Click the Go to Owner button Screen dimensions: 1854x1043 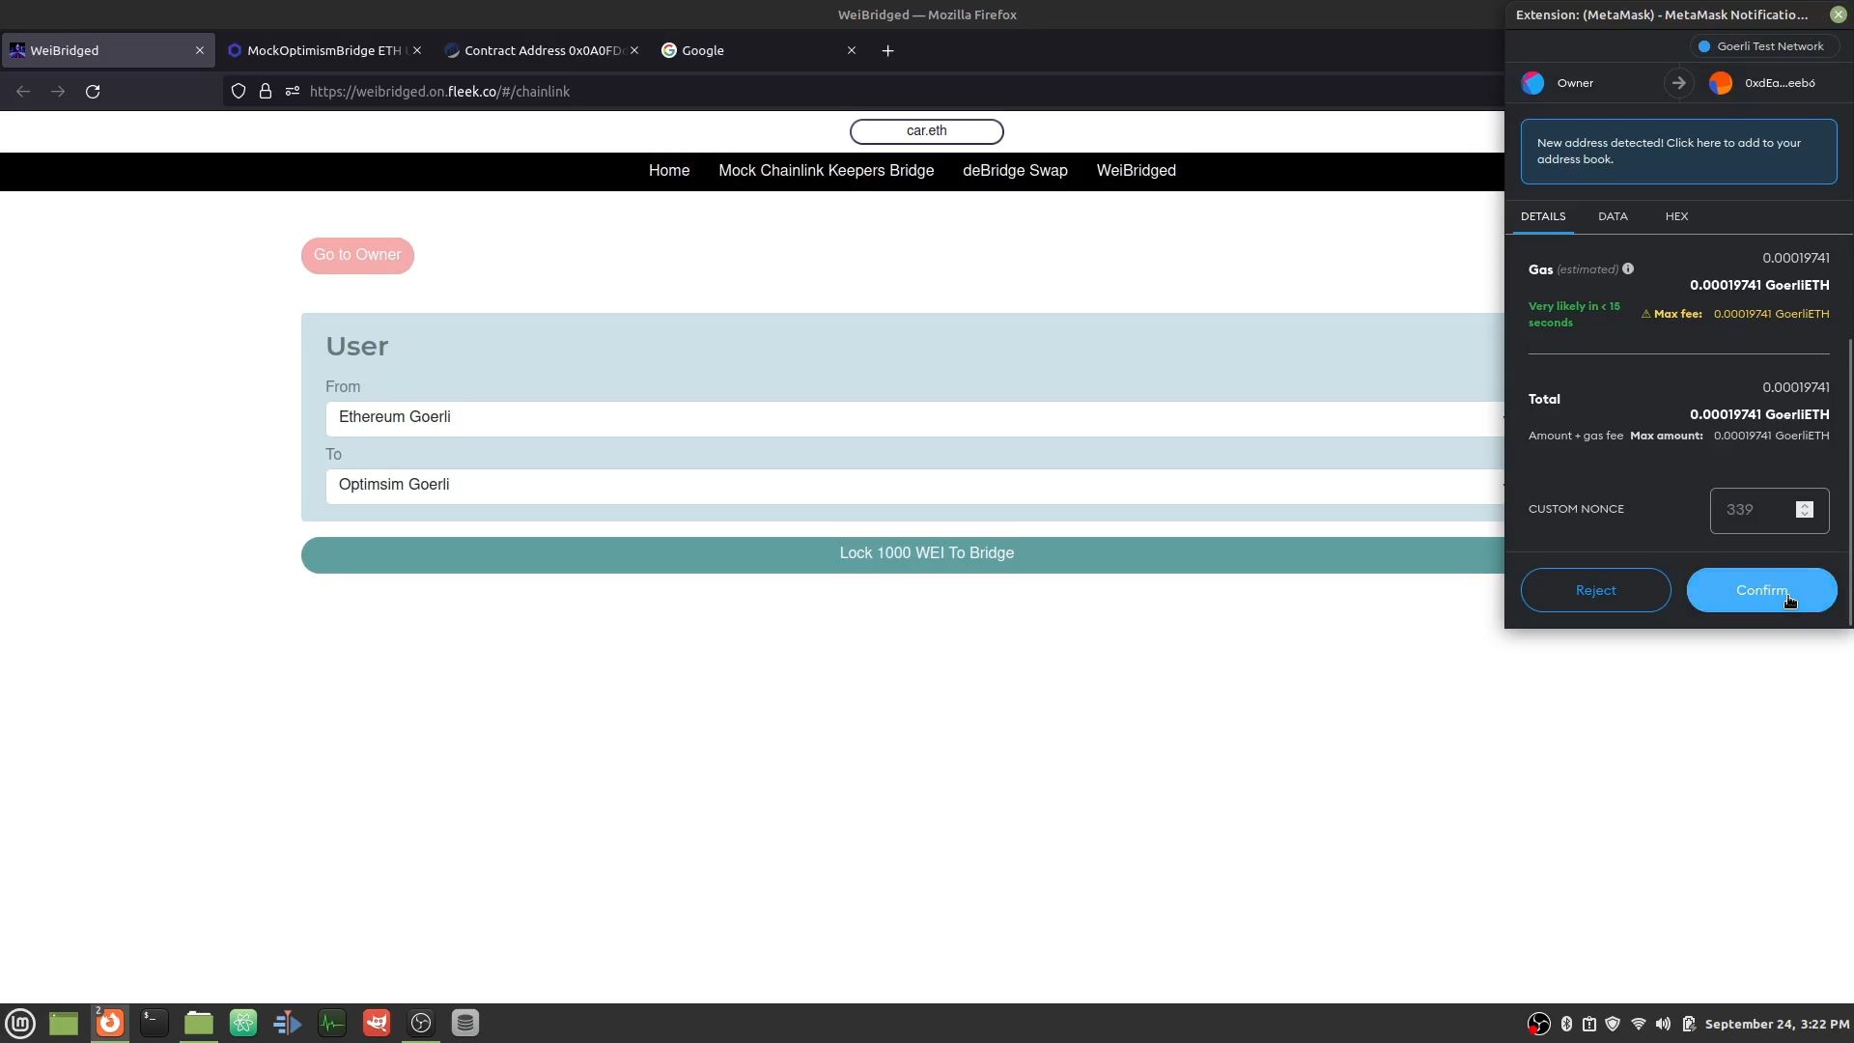coord(356,253)
